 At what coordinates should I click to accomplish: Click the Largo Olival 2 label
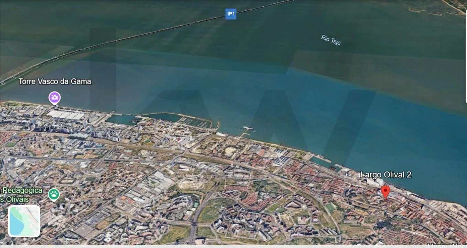pyautogui.click(x=385, y=175)
